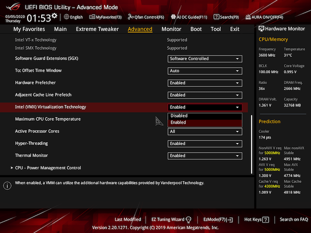311x233 pixels.
Task: Click the Intel VT-x Technology label
Action: [x=35, y=40]
